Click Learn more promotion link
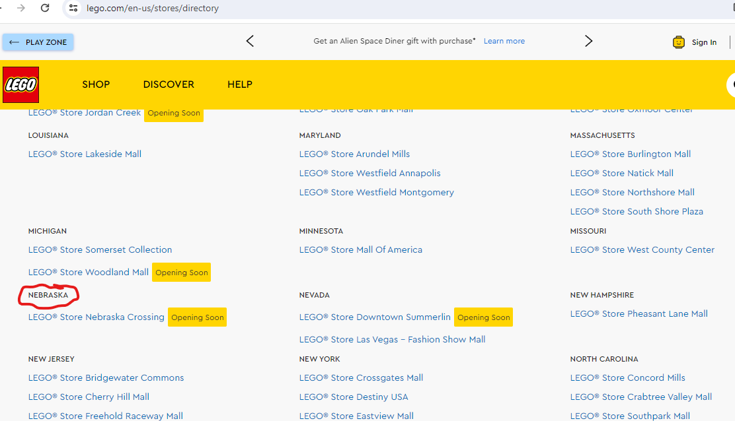This screenshot has height=421, width=735. click(504, 41)
